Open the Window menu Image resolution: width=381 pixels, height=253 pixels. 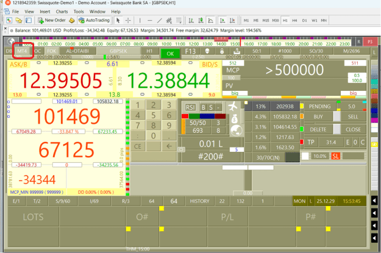coord(97,12)
